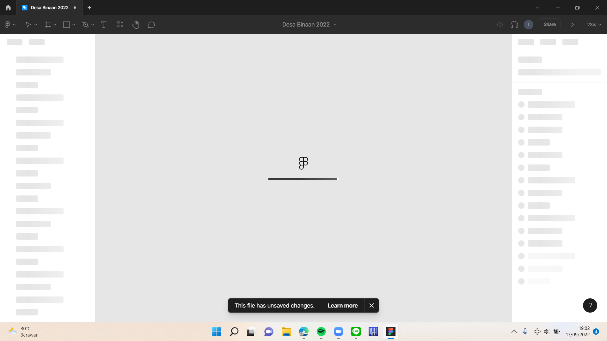The width and height of the screenshot is (607, 341).
Task: Click the battery tray icon
Action: (x=557, y=332)
